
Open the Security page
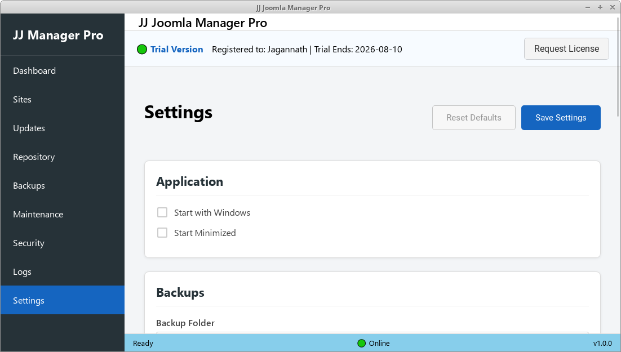tap(62, 243)
